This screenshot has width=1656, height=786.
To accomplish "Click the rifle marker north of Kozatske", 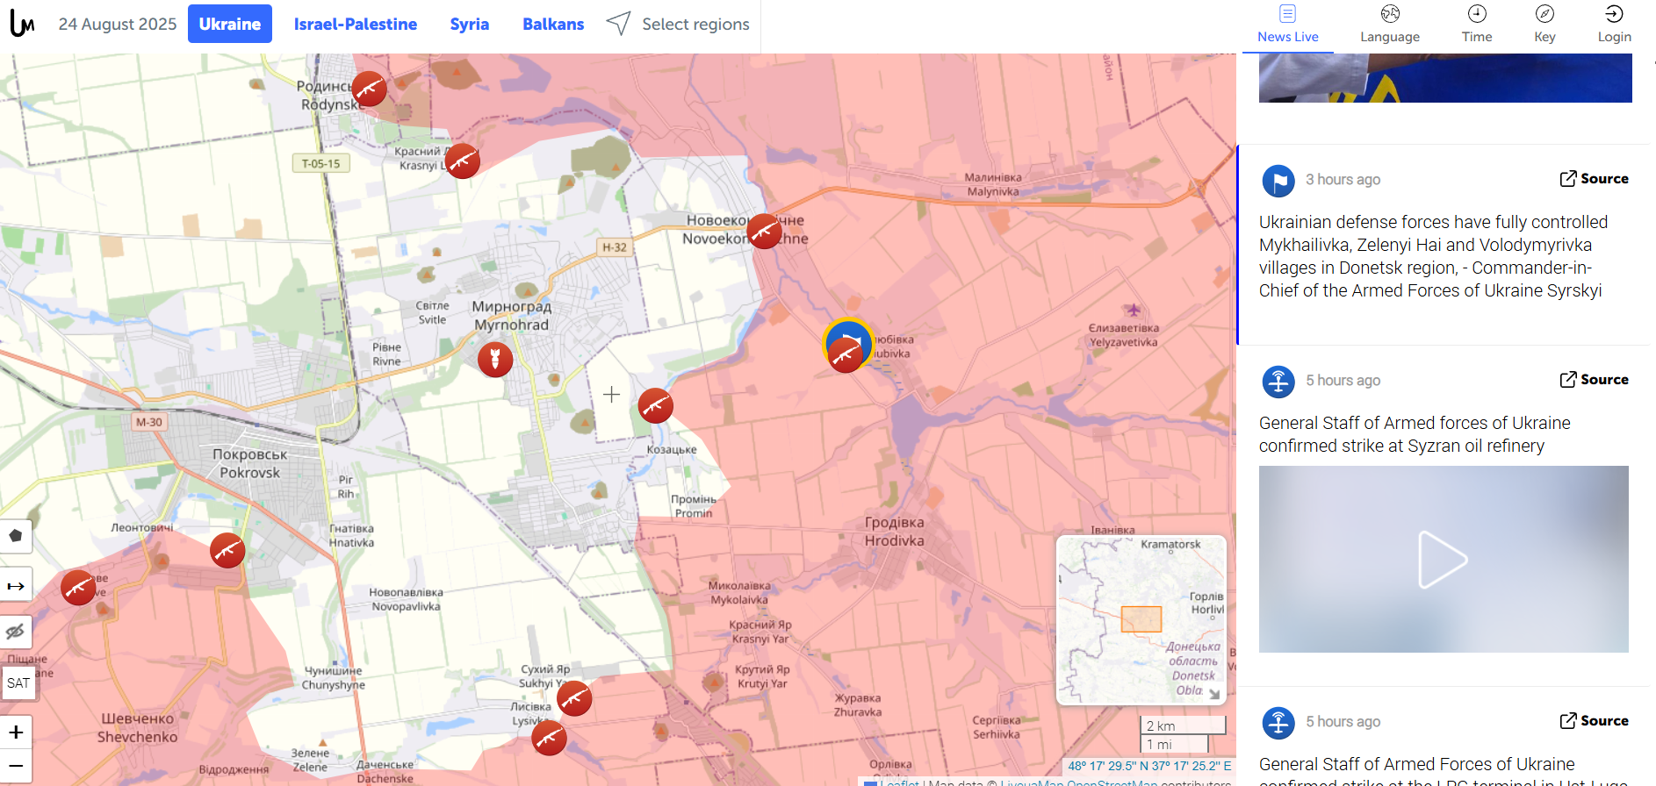I will (655, 405).
